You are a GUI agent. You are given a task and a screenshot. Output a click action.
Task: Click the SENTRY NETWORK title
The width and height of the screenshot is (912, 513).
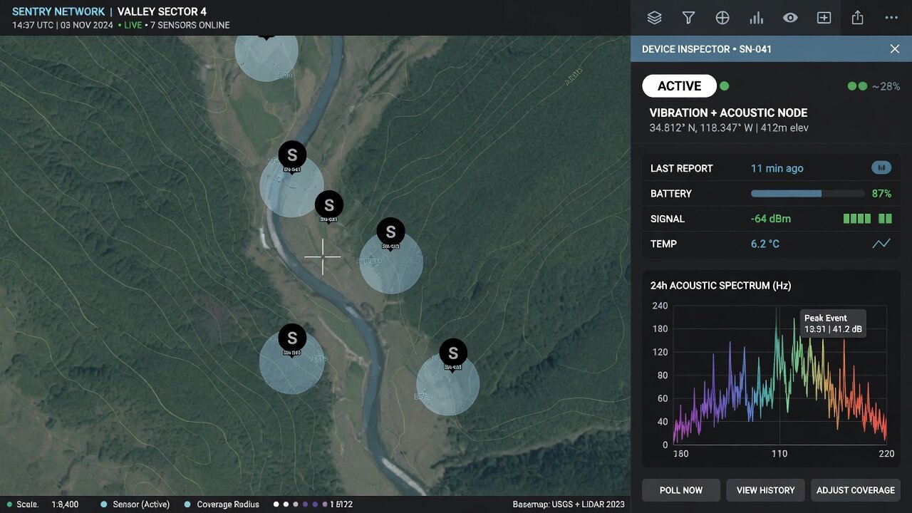click(58, 12)
